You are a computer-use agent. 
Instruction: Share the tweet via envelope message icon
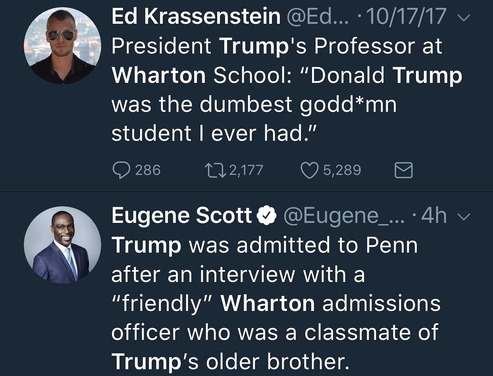point(403,170)
